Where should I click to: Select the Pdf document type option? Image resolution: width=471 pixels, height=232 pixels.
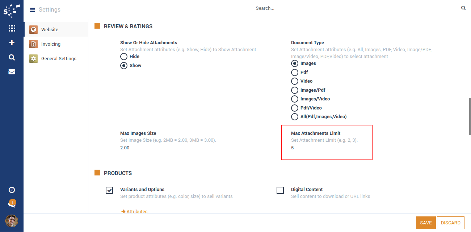click(295, 72)
